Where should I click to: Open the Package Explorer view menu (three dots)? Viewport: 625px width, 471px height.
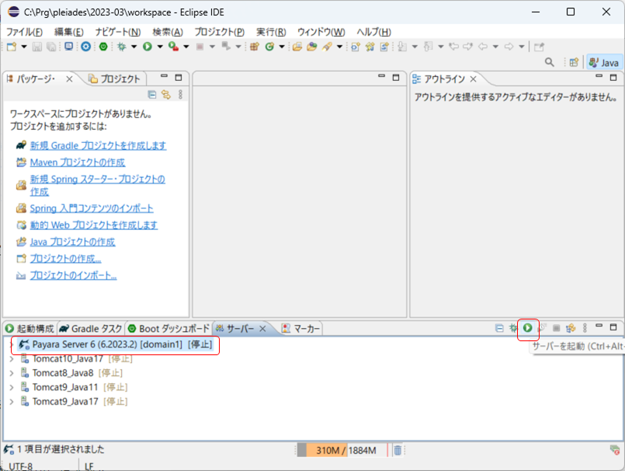click(x=181, y=95)
